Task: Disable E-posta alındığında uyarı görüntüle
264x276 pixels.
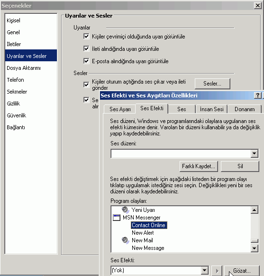Action: click(86, 61)
